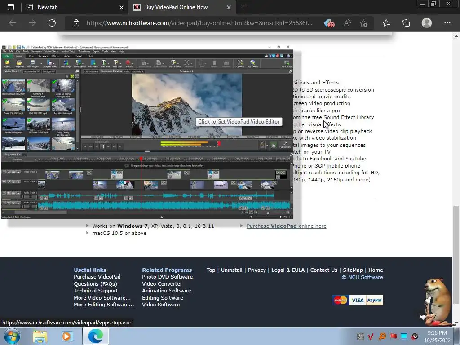
Task: Click the © NCH Software link
Action: click(x=363, y=277)
